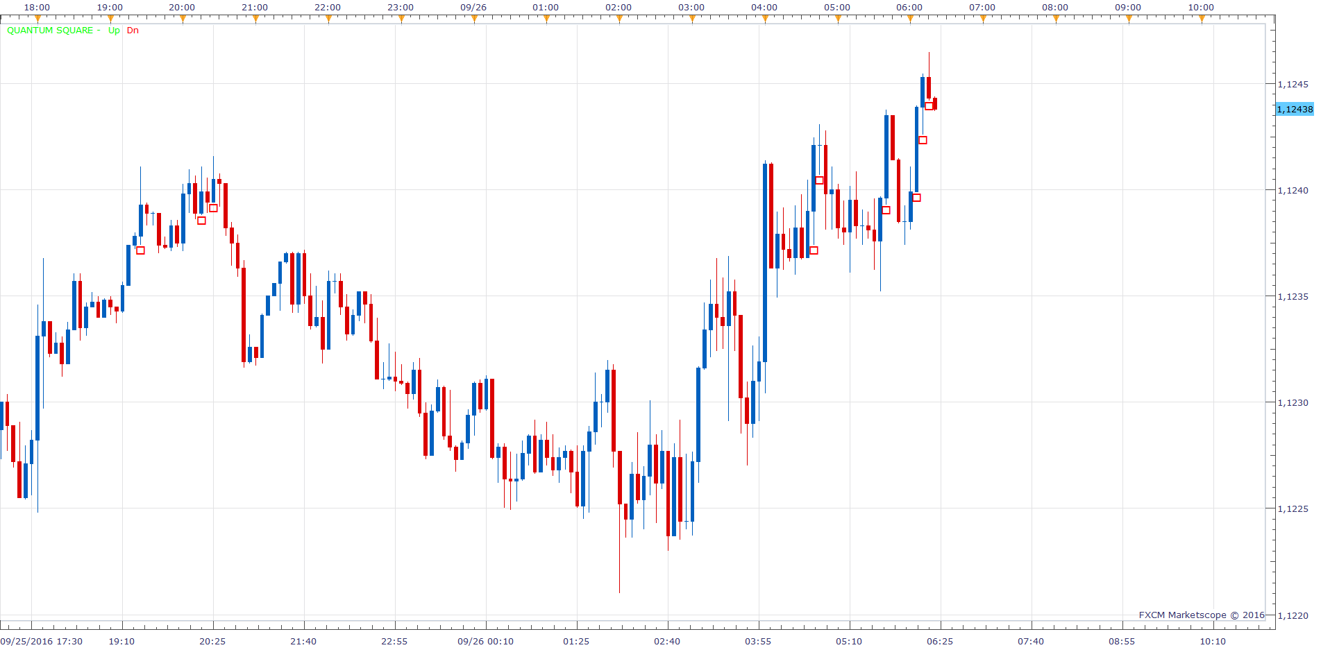Click the orange time marker under 18:00
Viewport: 1321px width, 650px height.
click(37, 19)
